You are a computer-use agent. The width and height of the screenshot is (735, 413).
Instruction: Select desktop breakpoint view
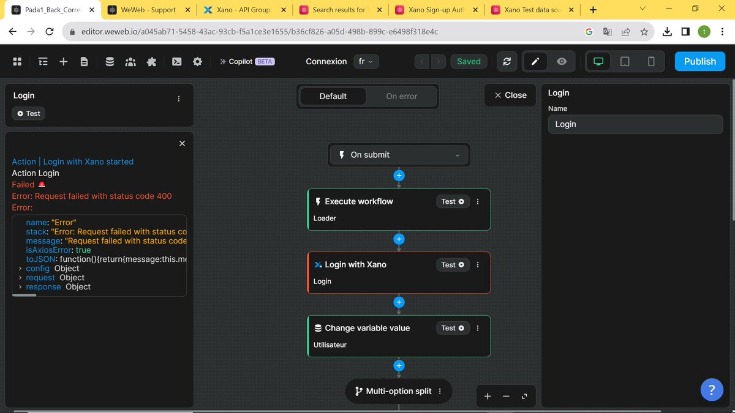[598, 61]
